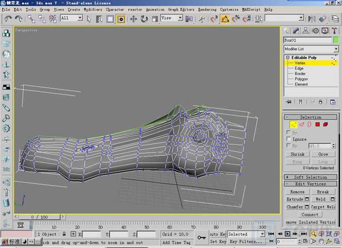Expand the Soft Selection rollout

310,177
